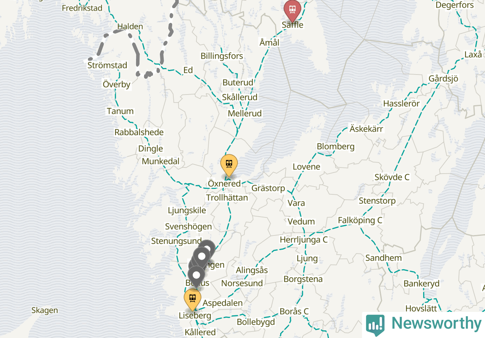485x338 pixels.
Task: Click the Skagen label in the sea
Action: (45, 310)
